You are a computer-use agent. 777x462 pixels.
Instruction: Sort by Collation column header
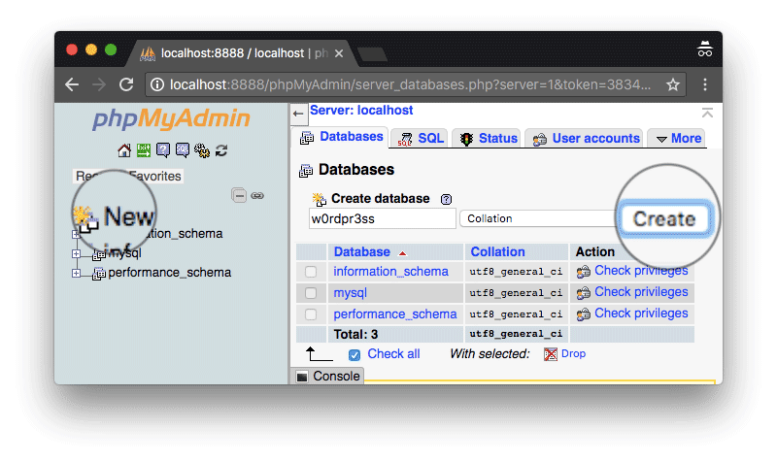(497, 252)
